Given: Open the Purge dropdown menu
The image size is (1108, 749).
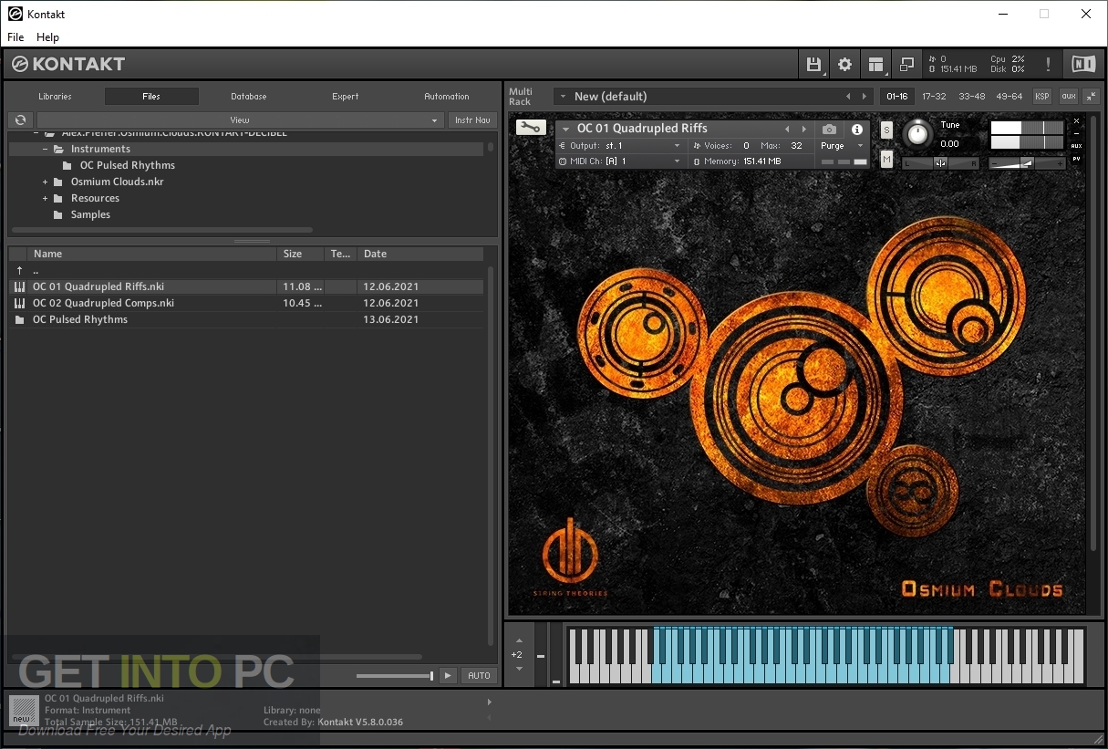Looking at the screenshot, I should (842, 146).
